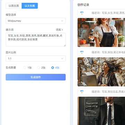125x125 pixels.
Task: Open the 词库 word library link
Action: (59, 30)
